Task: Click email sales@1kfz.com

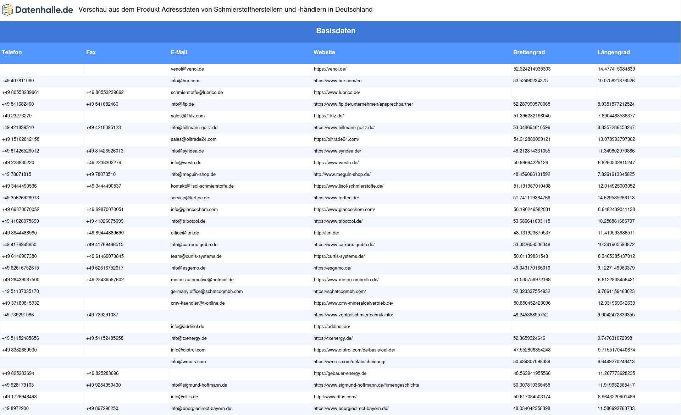Action: tap(188, 116)
